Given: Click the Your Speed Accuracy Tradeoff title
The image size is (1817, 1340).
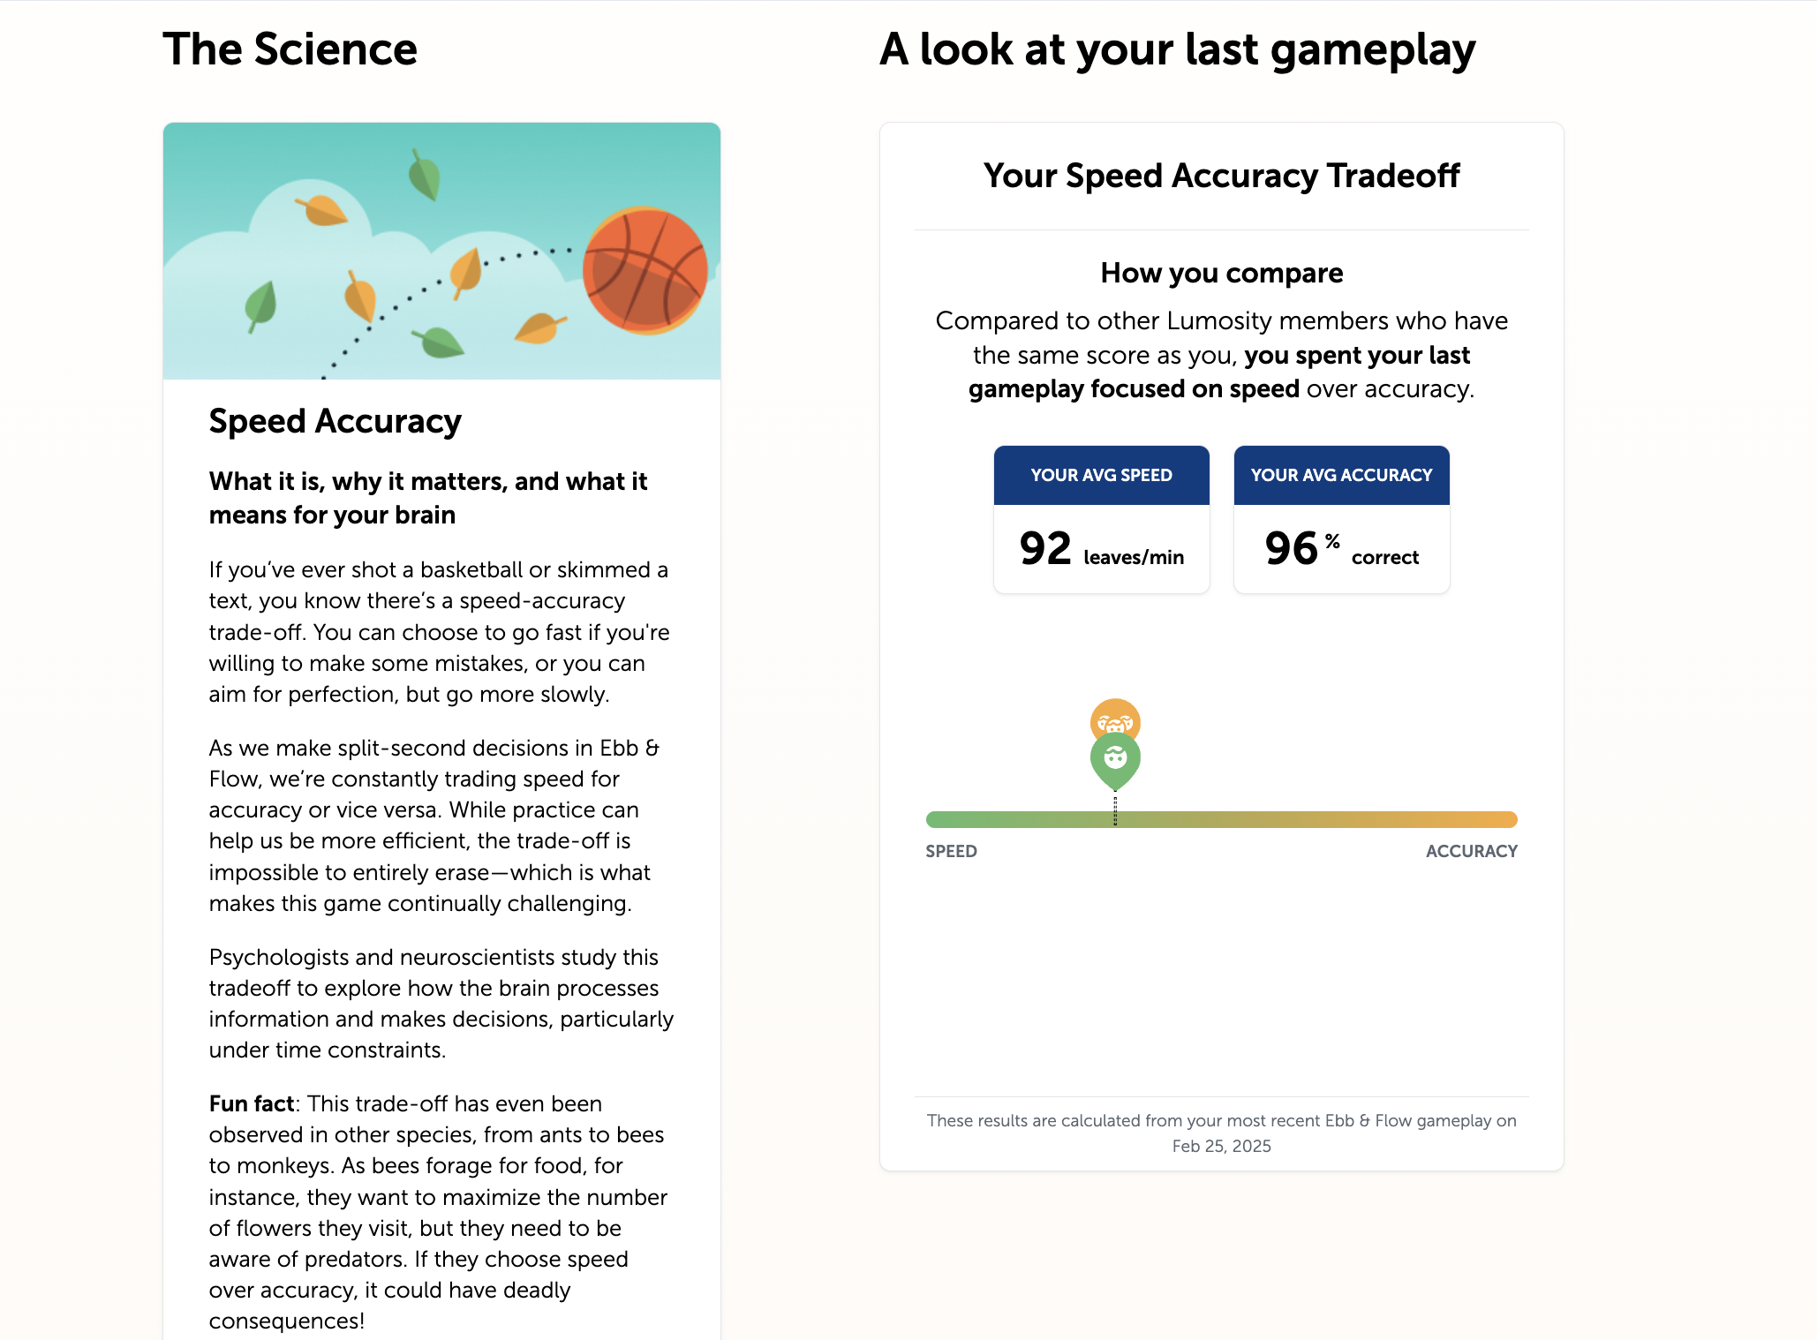Looking at the screenshot, I should click(x=1221, y=176).
